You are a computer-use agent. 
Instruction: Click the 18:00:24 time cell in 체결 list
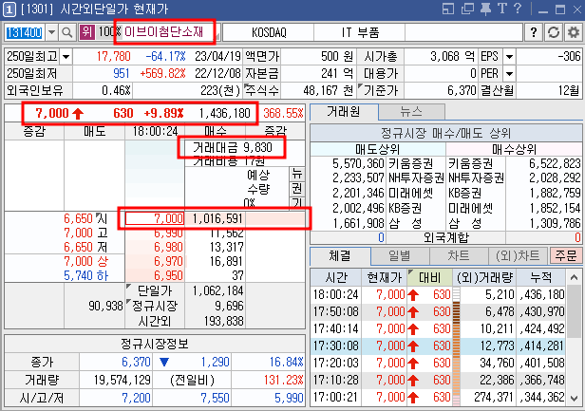[x=336, y=294]
